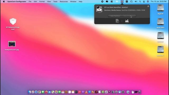Viewport: 169px width, 95px height.
Task: Open Photos from the Dock
Action: 56,92
